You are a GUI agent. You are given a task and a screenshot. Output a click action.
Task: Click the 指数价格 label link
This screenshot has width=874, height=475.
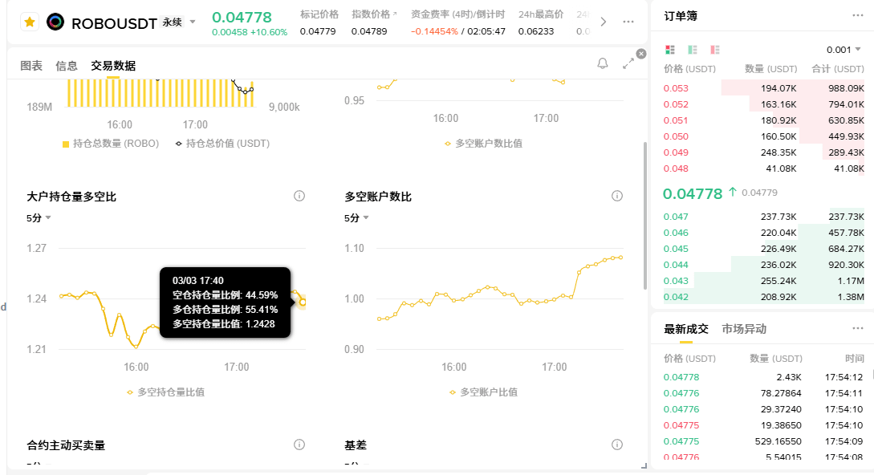pos(374,14)
